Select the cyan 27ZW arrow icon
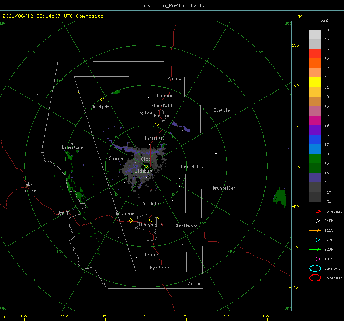This screenshot has width=344, height=321. tap(315, 240)
